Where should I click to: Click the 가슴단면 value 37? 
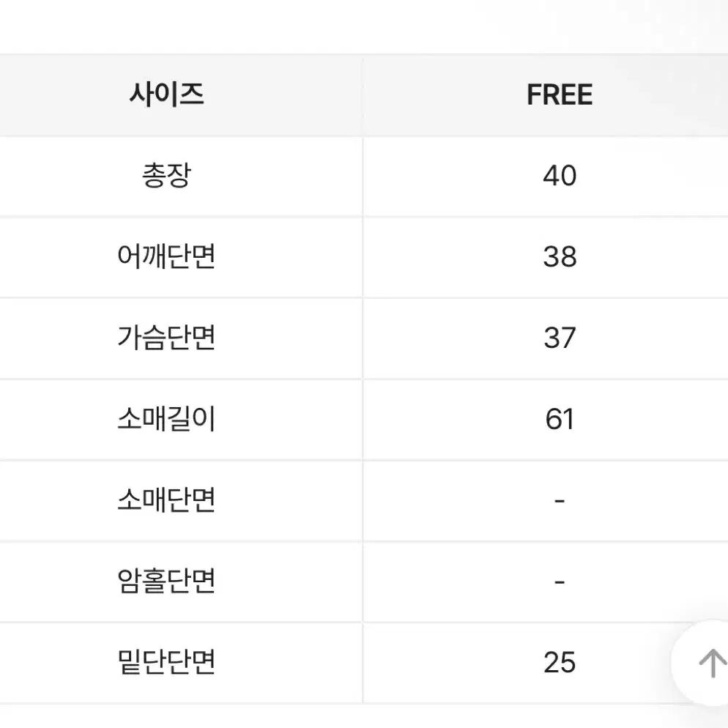click(560, 338)
